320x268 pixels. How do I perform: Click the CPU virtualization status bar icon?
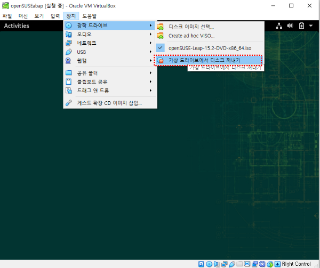coord(262,264)
